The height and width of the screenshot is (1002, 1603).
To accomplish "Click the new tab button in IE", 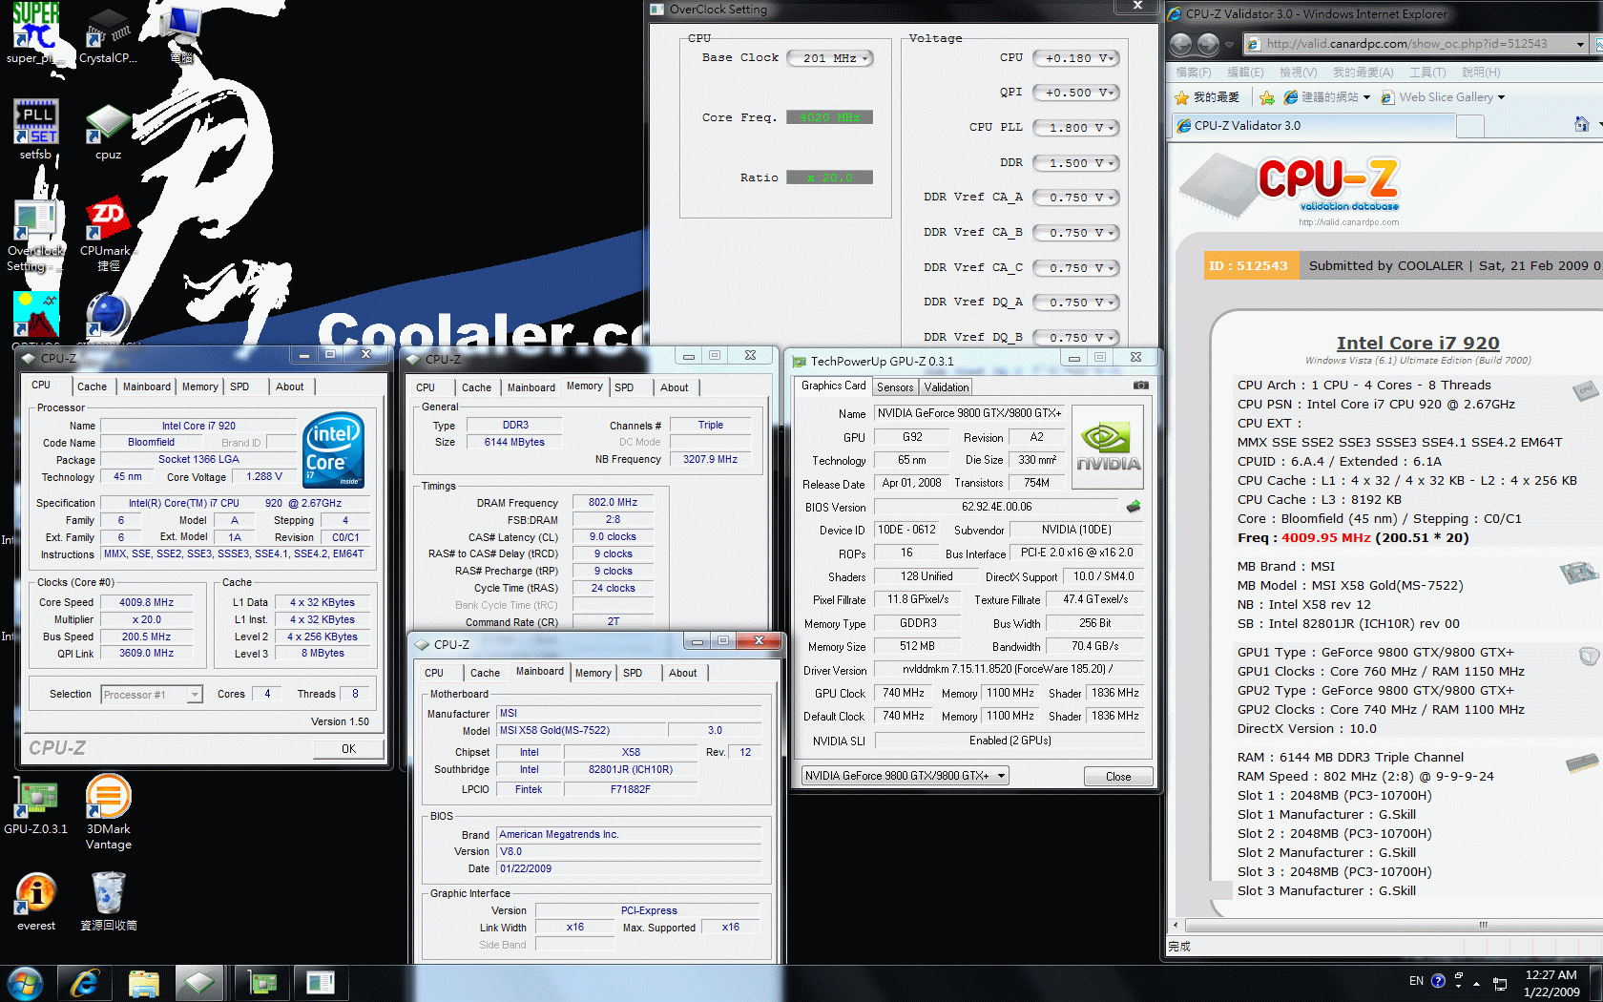I will pyautogui.click(x=1470, y=126).
